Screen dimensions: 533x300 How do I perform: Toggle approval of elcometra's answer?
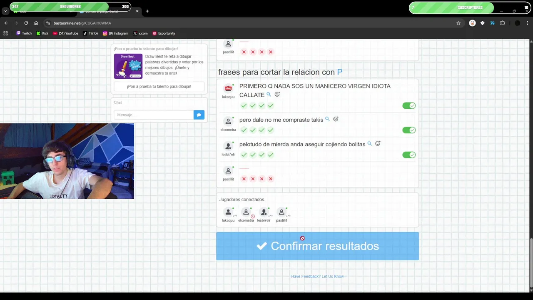pyautogui.click(x=409, y=130)
